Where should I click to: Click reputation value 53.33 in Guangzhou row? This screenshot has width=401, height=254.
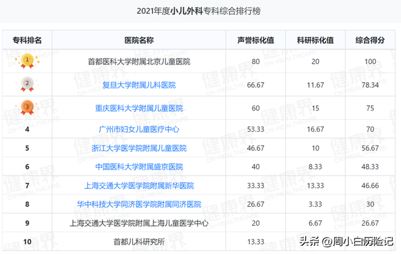click(x=256, y=129)
